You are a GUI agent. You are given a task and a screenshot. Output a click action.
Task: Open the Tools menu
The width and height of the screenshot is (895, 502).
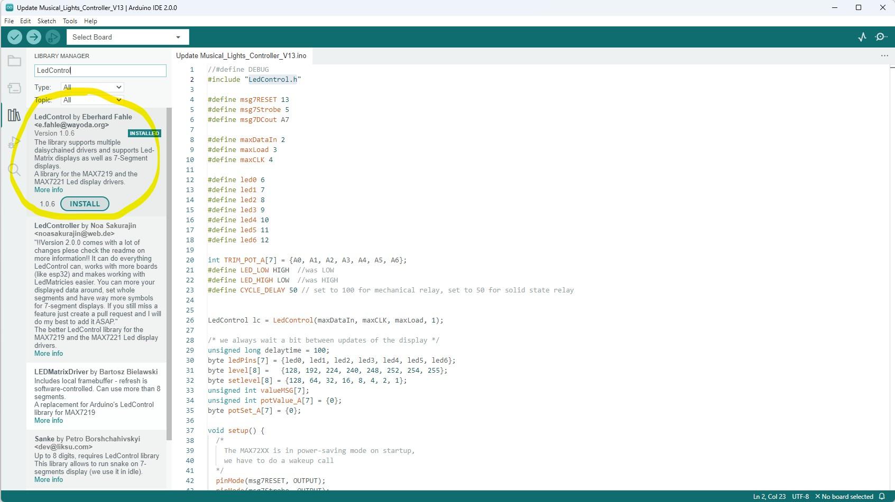click(70, 21)
